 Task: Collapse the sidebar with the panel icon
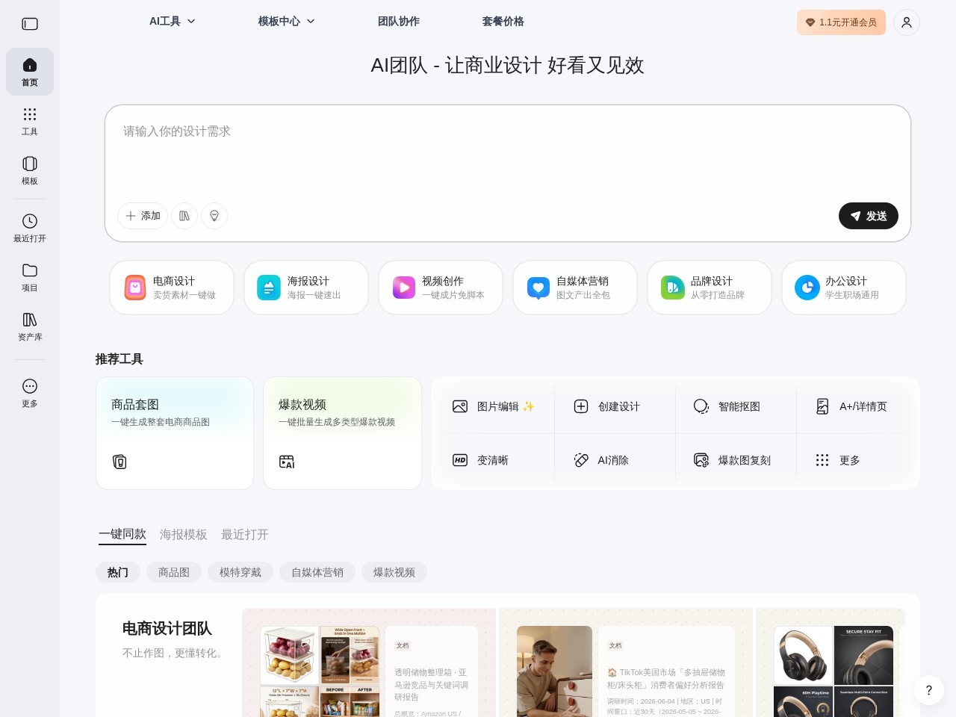coord(30,24)
